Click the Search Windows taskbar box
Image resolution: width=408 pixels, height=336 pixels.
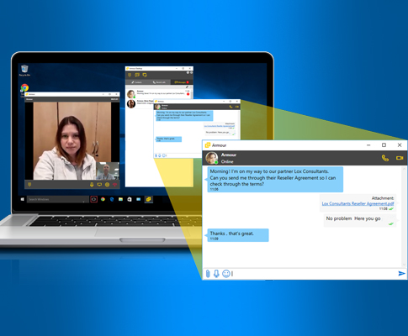click(58, 199)
